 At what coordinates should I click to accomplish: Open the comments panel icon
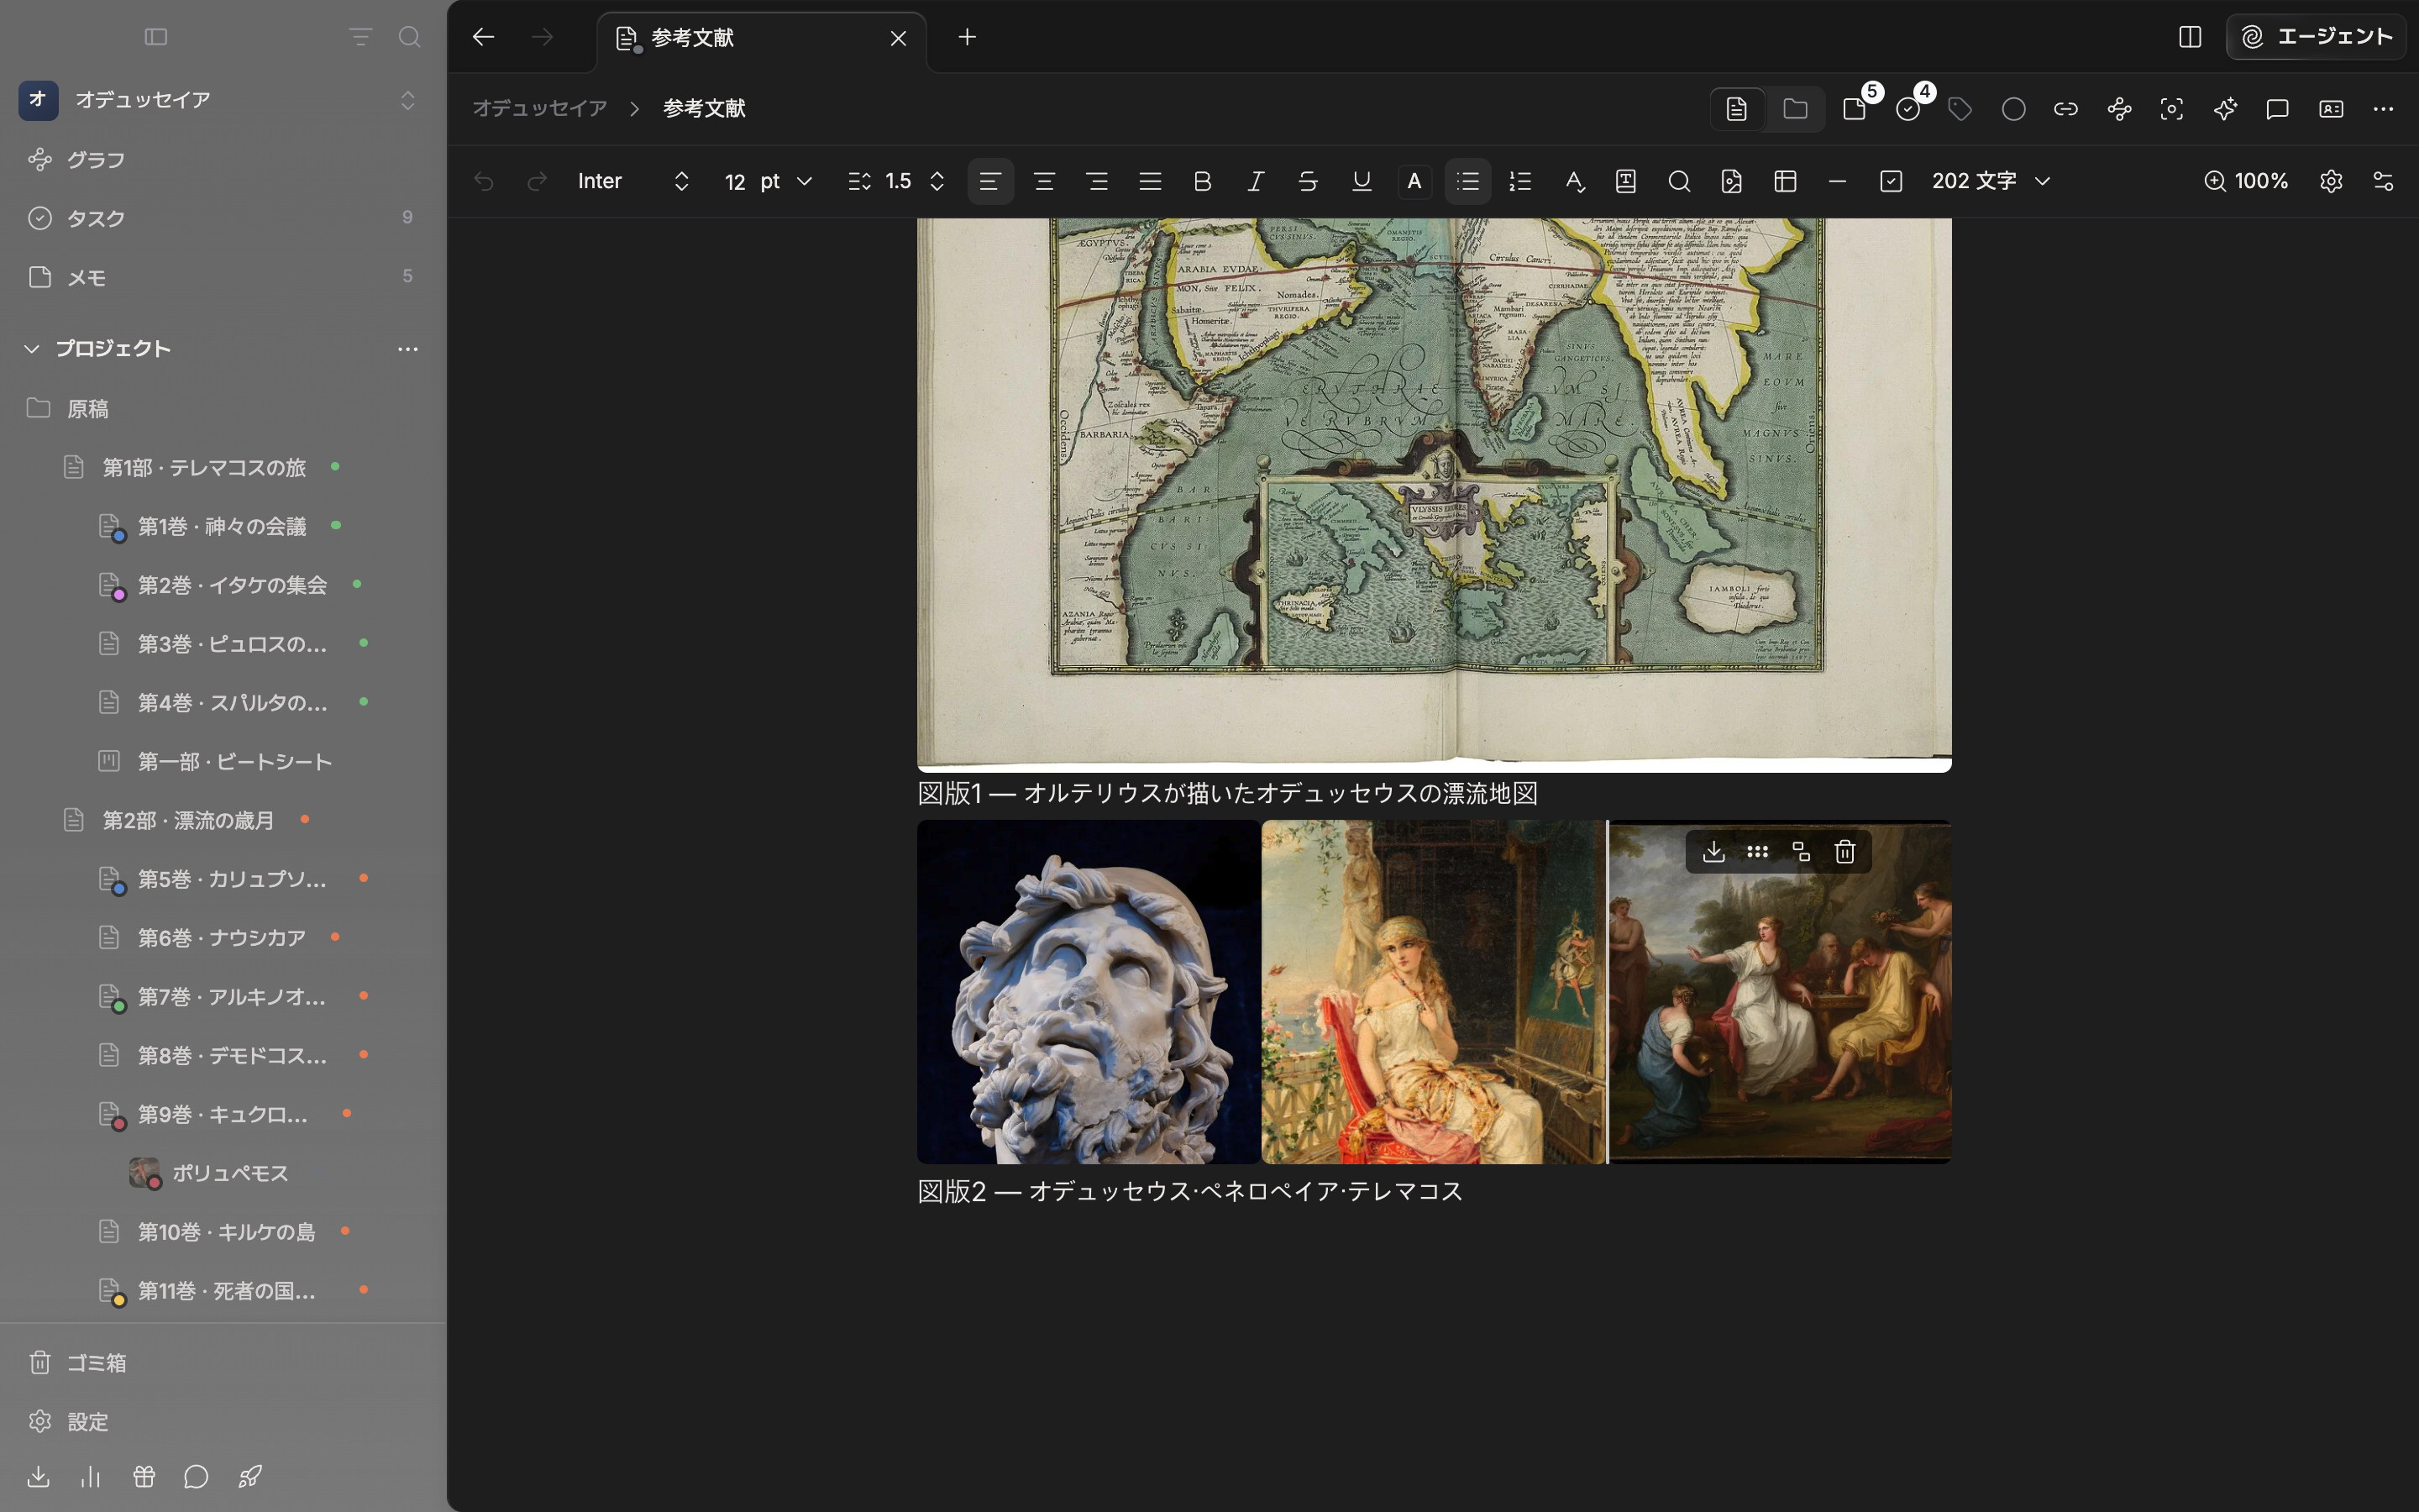point(2278,109)
